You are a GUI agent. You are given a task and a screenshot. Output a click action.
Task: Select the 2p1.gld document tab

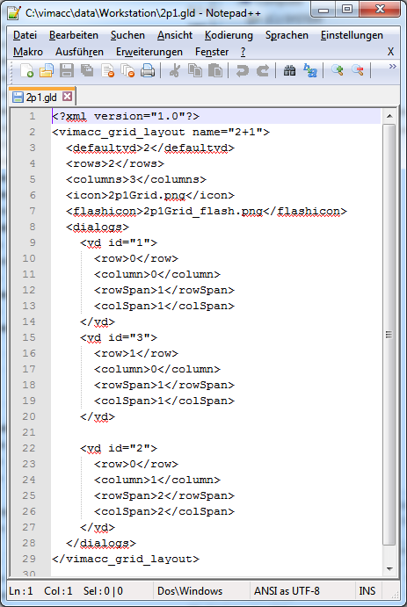point(42,97)
